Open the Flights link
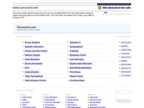The width and height of the screenshot is (144, 108). (x=24, y=105)
